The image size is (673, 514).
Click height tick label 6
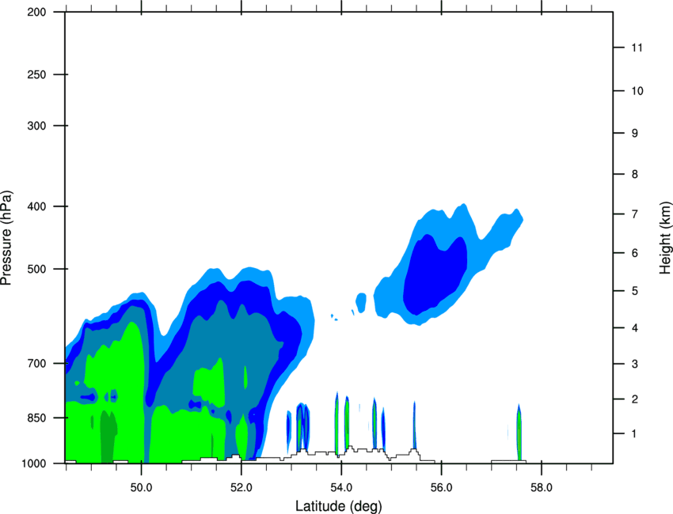(635, 253)
